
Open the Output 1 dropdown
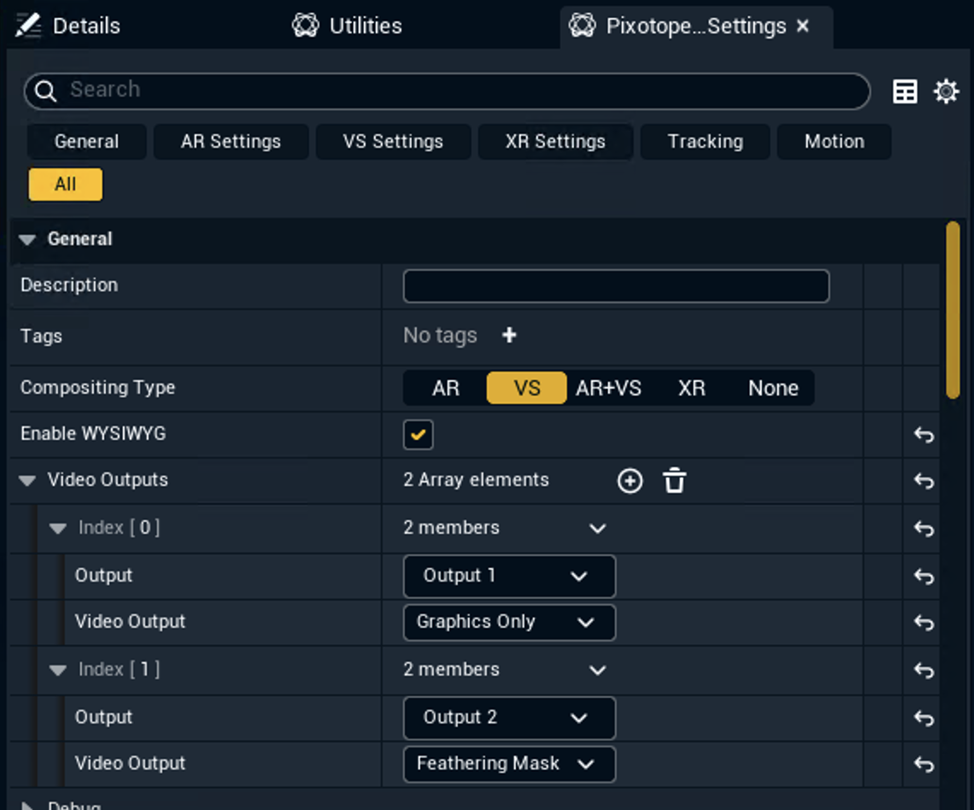[509, 577]
